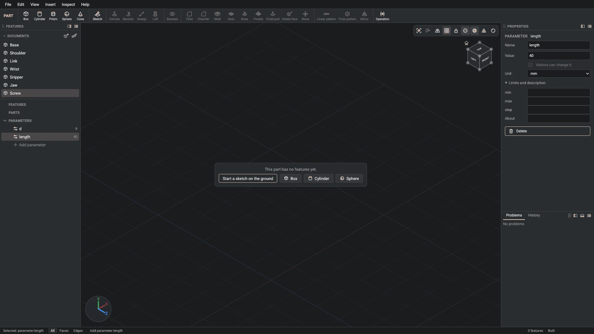Add new part document icon
594x334 pixels.
coord(66,36)
